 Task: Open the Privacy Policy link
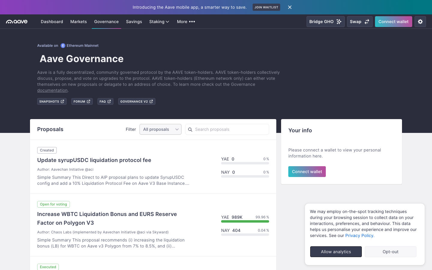click(359, 235)
